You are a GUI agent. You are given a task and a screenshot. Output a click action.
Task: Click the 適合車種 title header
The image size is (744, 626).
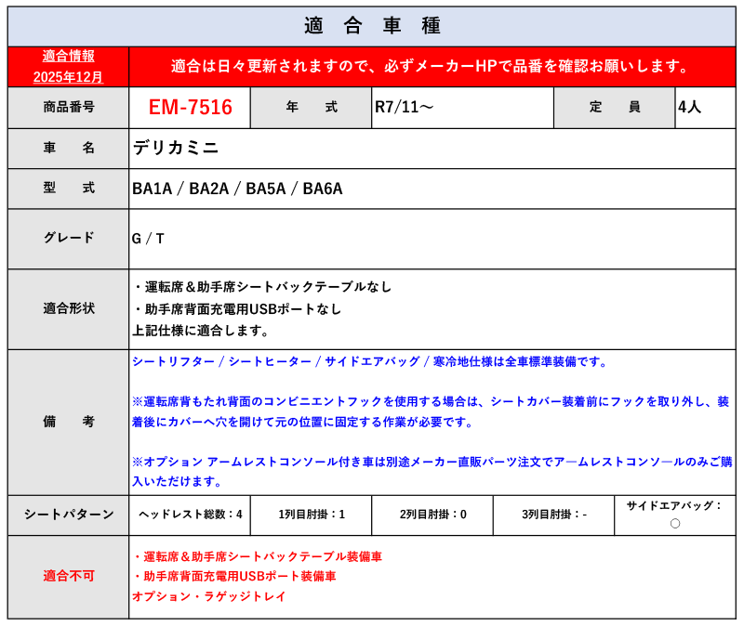[x=372, y=26]
